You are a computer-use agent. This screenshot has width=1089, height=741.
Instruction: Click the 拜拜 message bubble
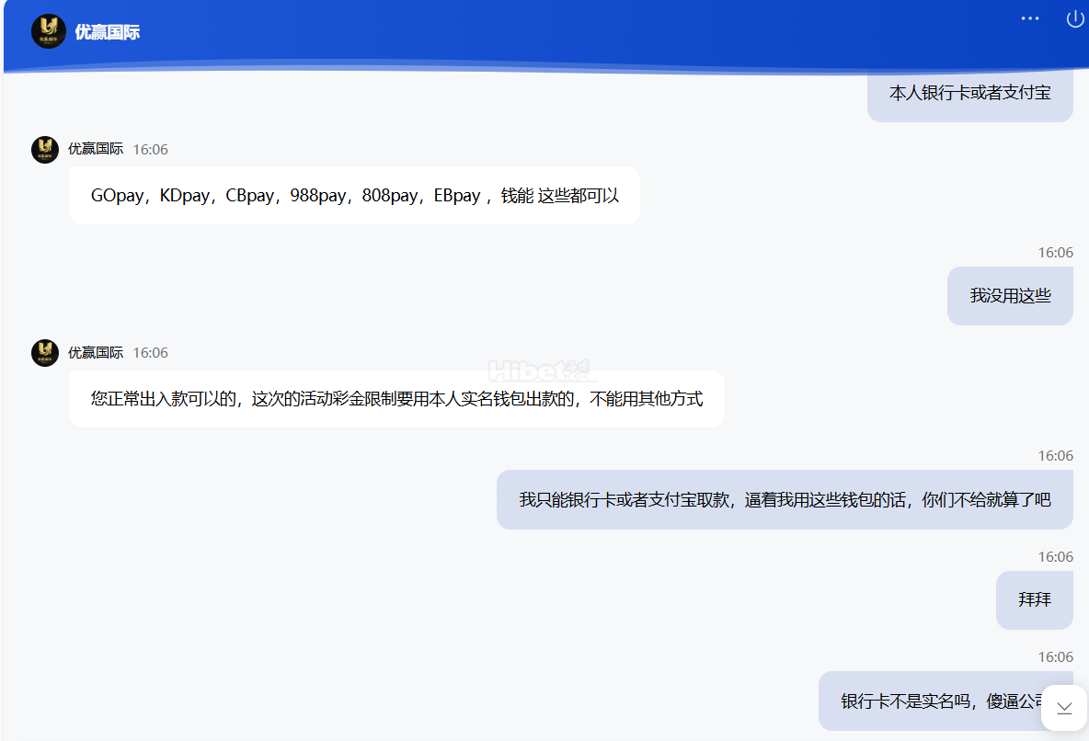tap(1034, 600)
